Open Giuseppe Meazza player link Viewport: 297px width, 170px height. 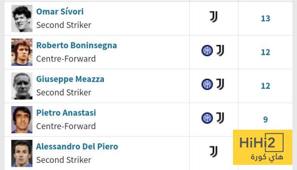click(x=70, y=79)
